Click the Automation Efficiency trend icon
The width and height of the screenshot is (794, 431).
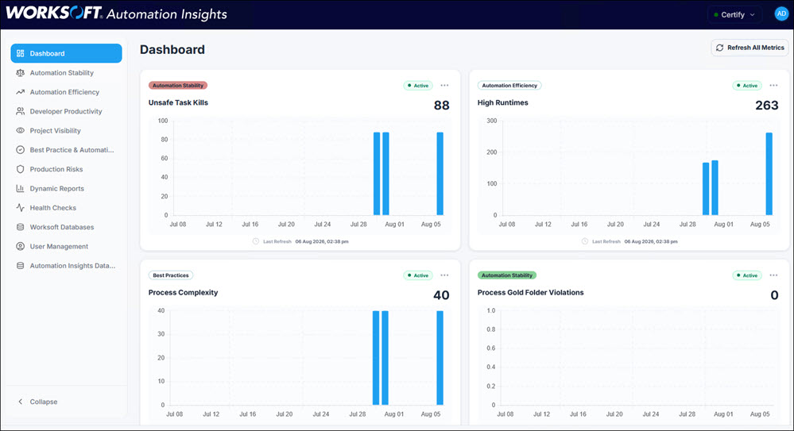pyautogui.click(x=20, y=92)
